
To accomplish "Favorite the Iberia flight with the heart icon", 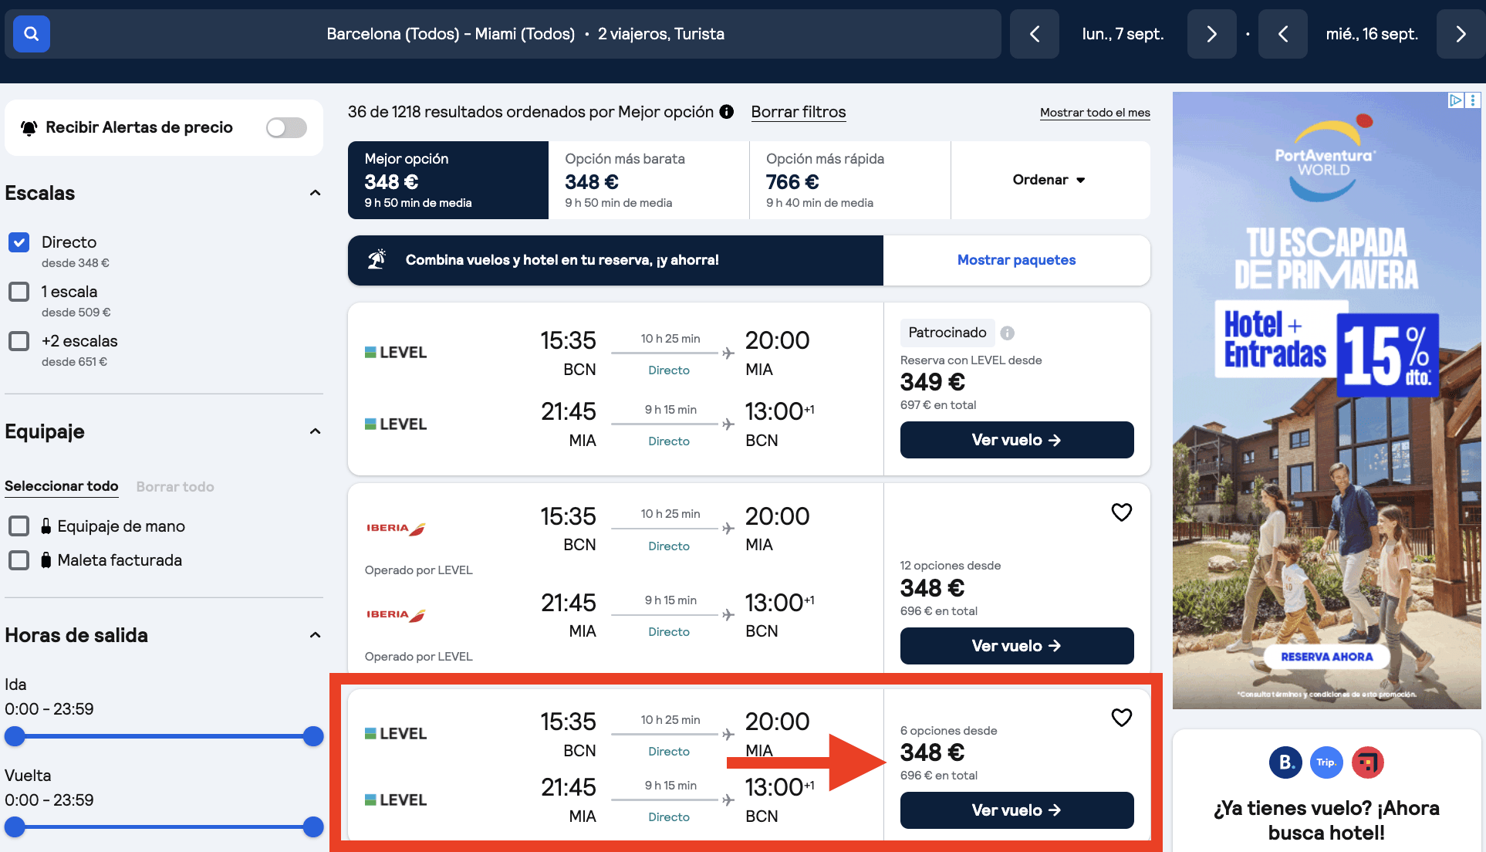I will (x=1122, y=512).
